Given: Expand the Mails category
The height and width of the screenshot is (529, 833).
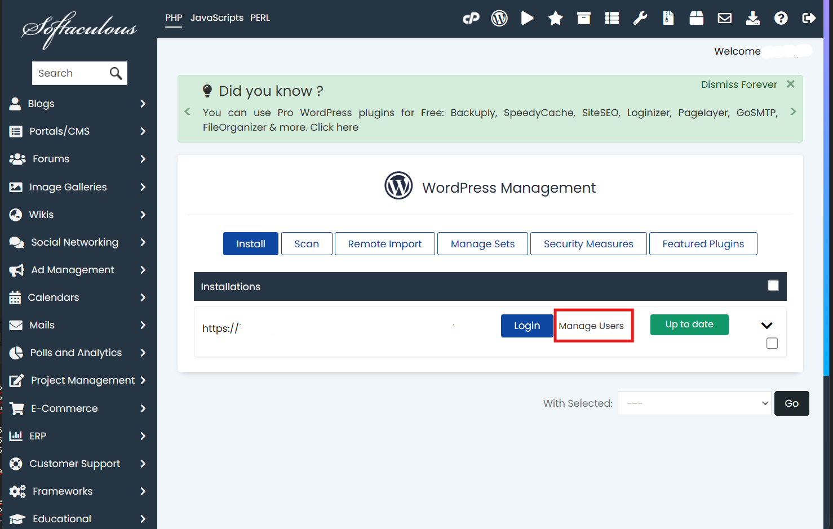Looking at the screenshot, I should coord(143,325).
